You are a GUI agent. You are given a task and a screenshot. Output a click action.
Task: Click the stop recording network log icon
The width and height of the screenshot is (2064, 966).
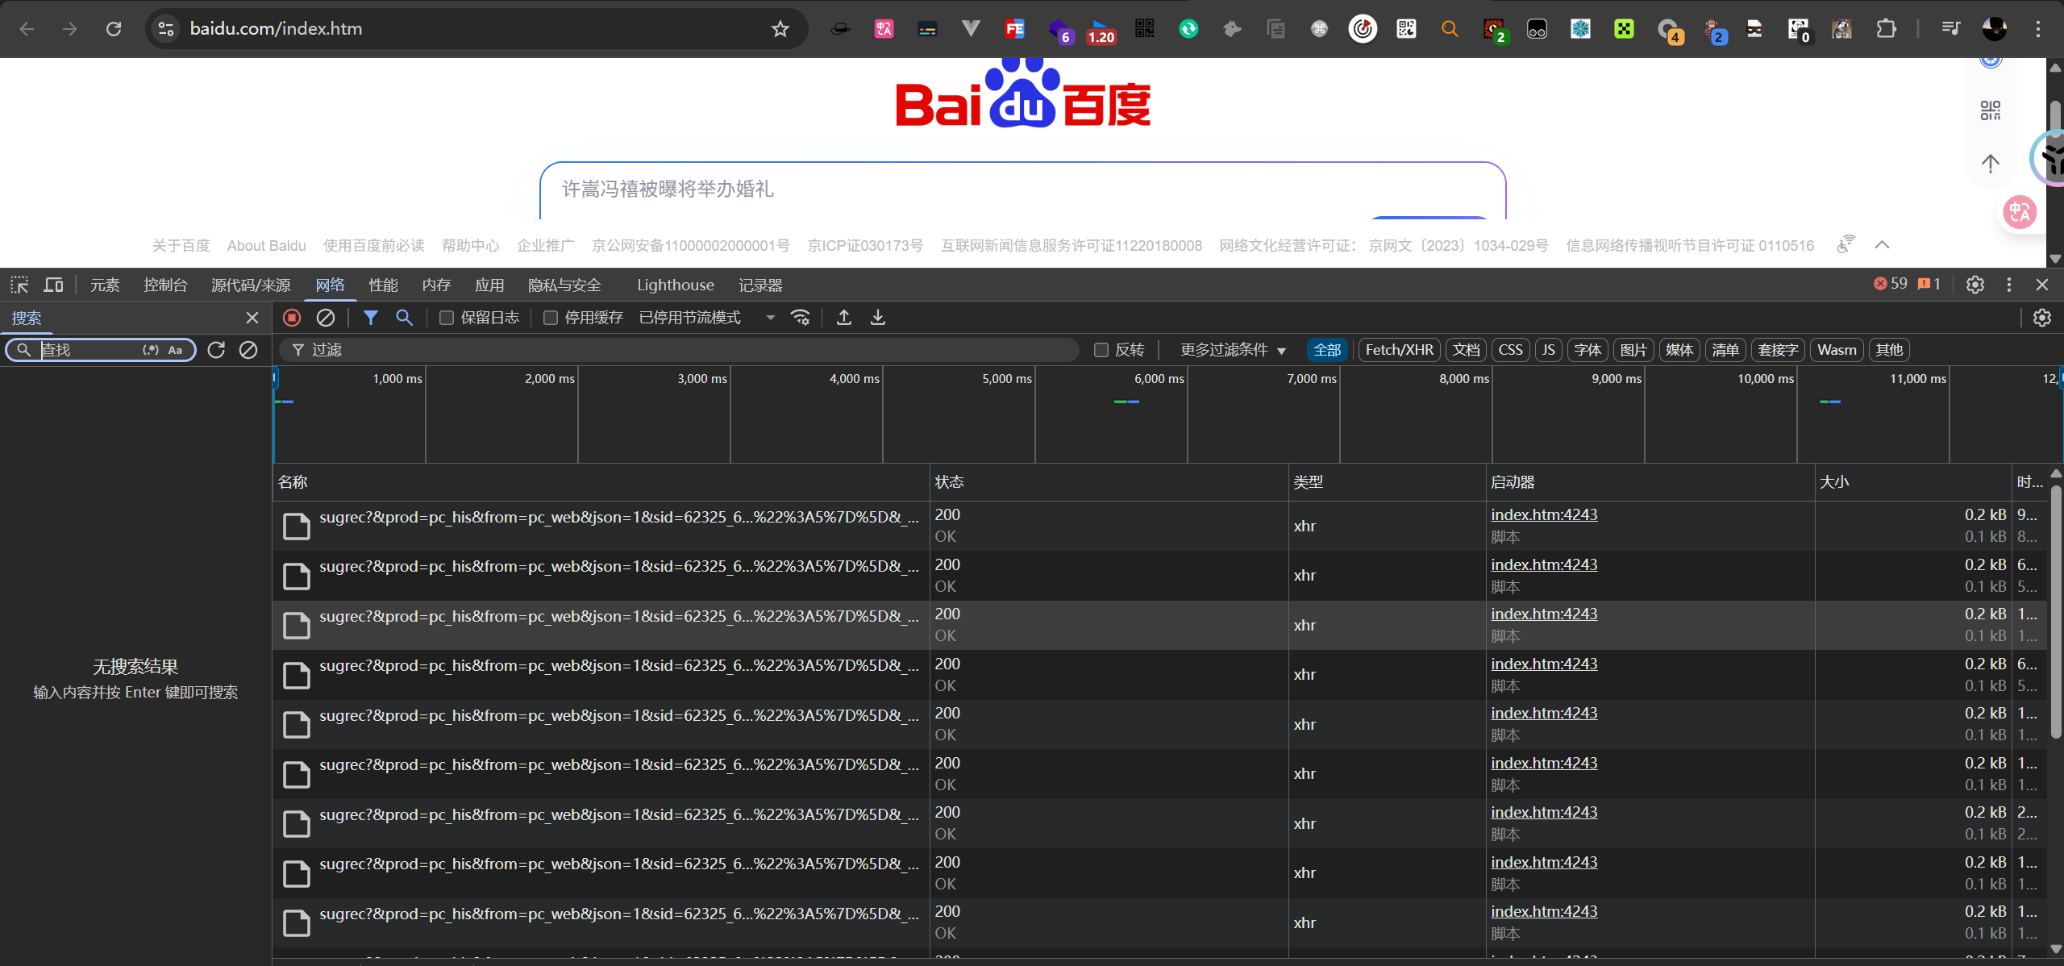(x=292, y=318)
